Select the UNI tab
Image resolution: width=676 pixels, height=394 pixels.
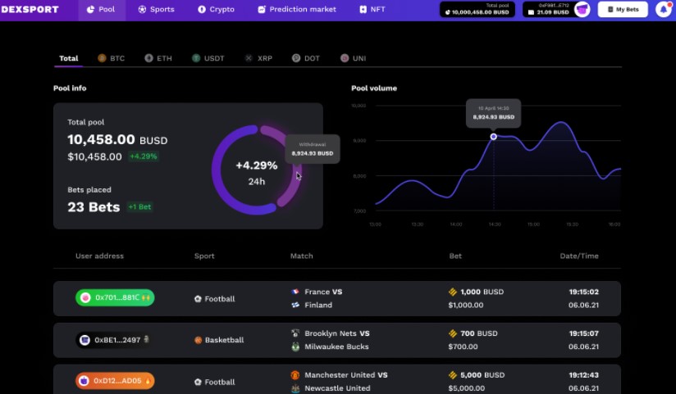pyautogui.click(x=353, y=58)
